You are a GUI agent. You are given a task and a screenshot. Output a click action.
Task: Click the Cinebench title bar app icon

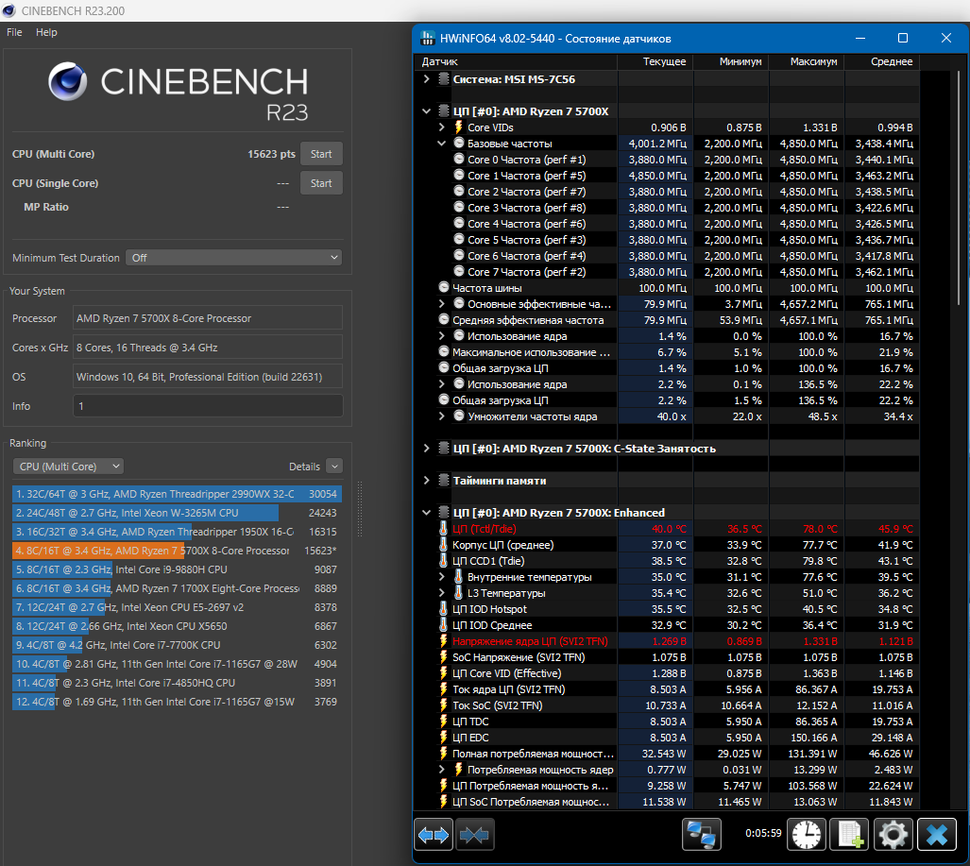(9, 10)
